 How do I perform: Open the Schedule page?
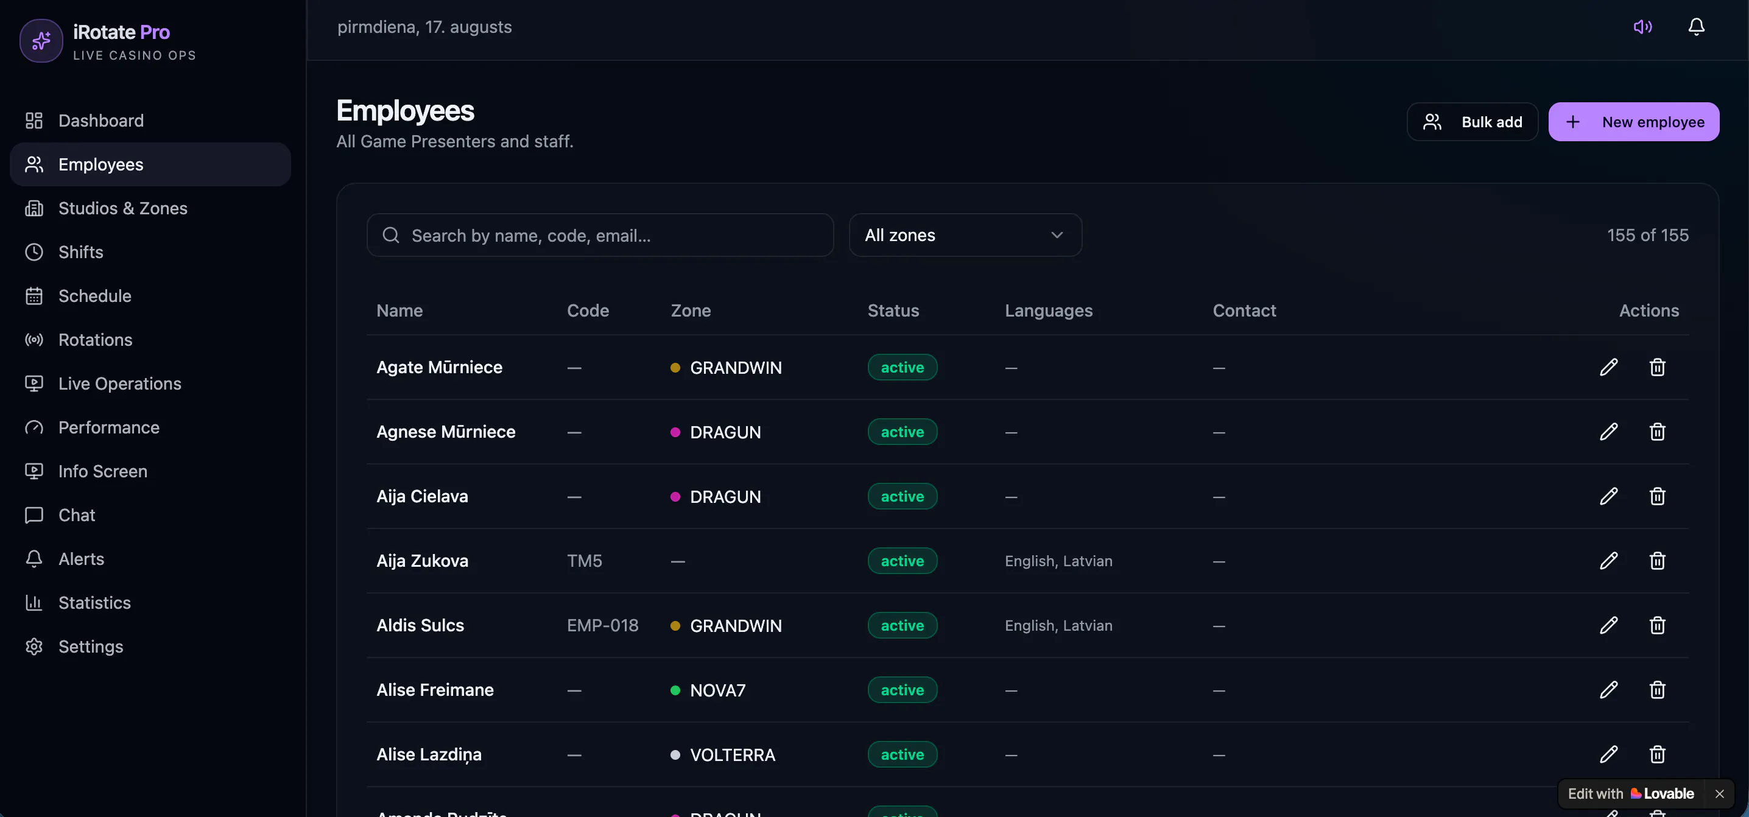(150, 296)
